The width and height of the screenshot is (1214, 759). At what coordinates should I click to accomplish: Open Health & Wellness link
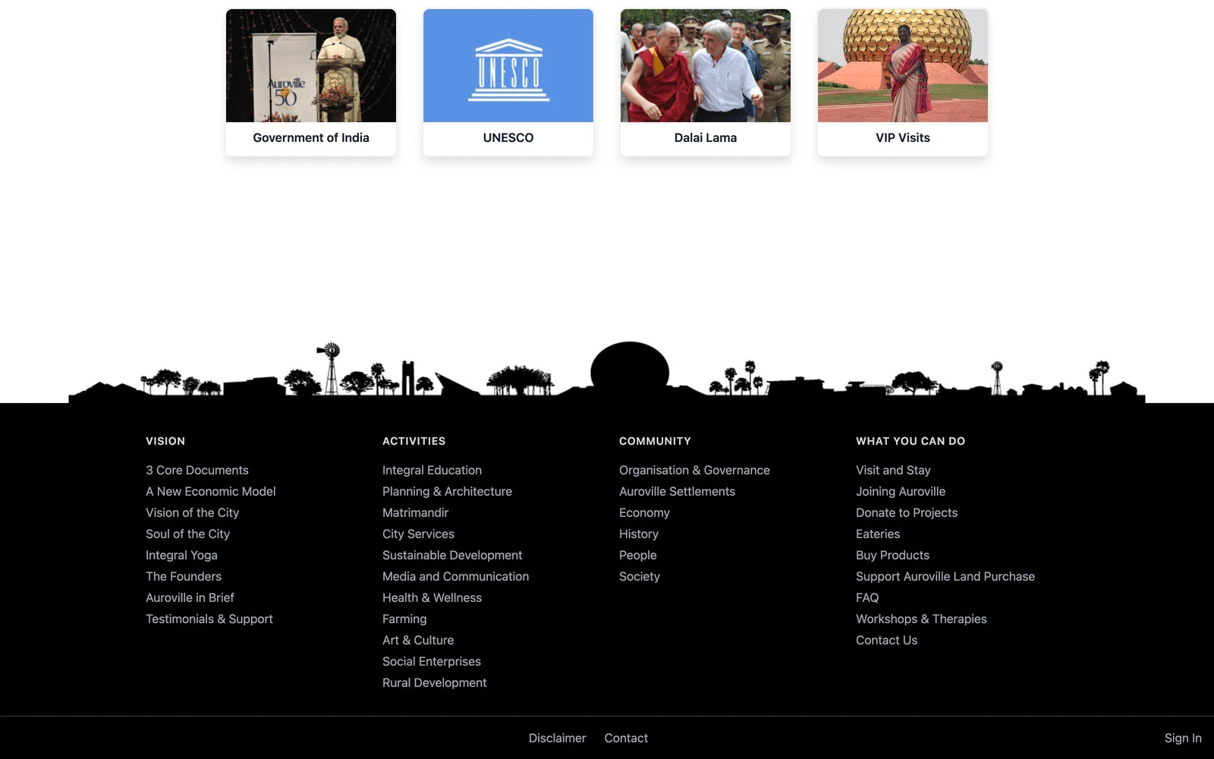(x=432, y=597)
